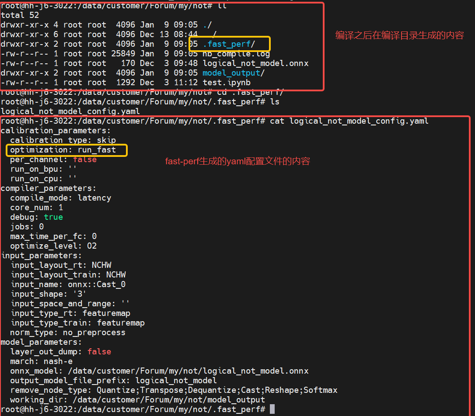Select logical_not_model.onnx in the file listing
Viewport: 475px width, 416px height.
tap(255, 63)
